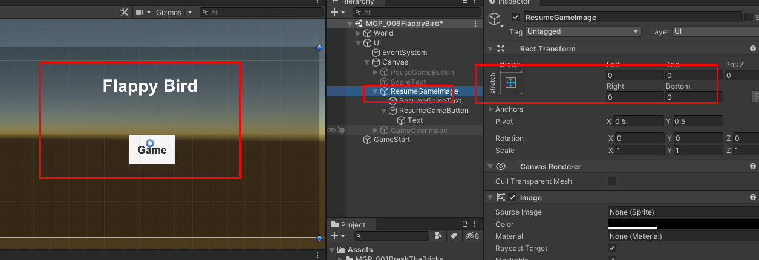Viewport: 759px width, 260px height.
Task: Select the ScoreText object
Action: 408,82
